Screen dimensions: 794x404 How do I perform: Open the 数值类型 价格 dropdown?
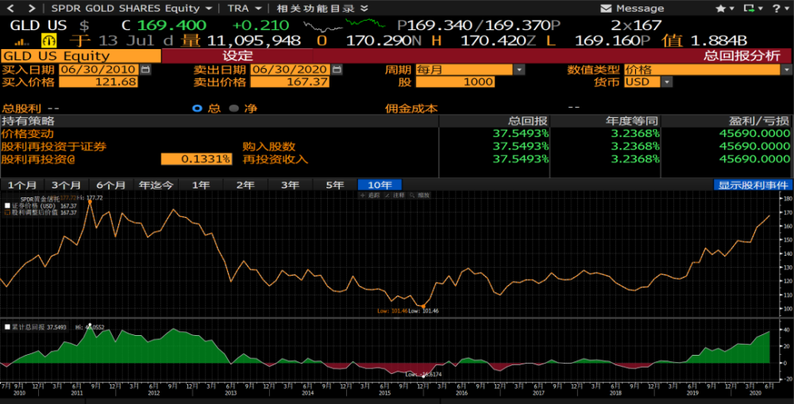tap(786, 70)
